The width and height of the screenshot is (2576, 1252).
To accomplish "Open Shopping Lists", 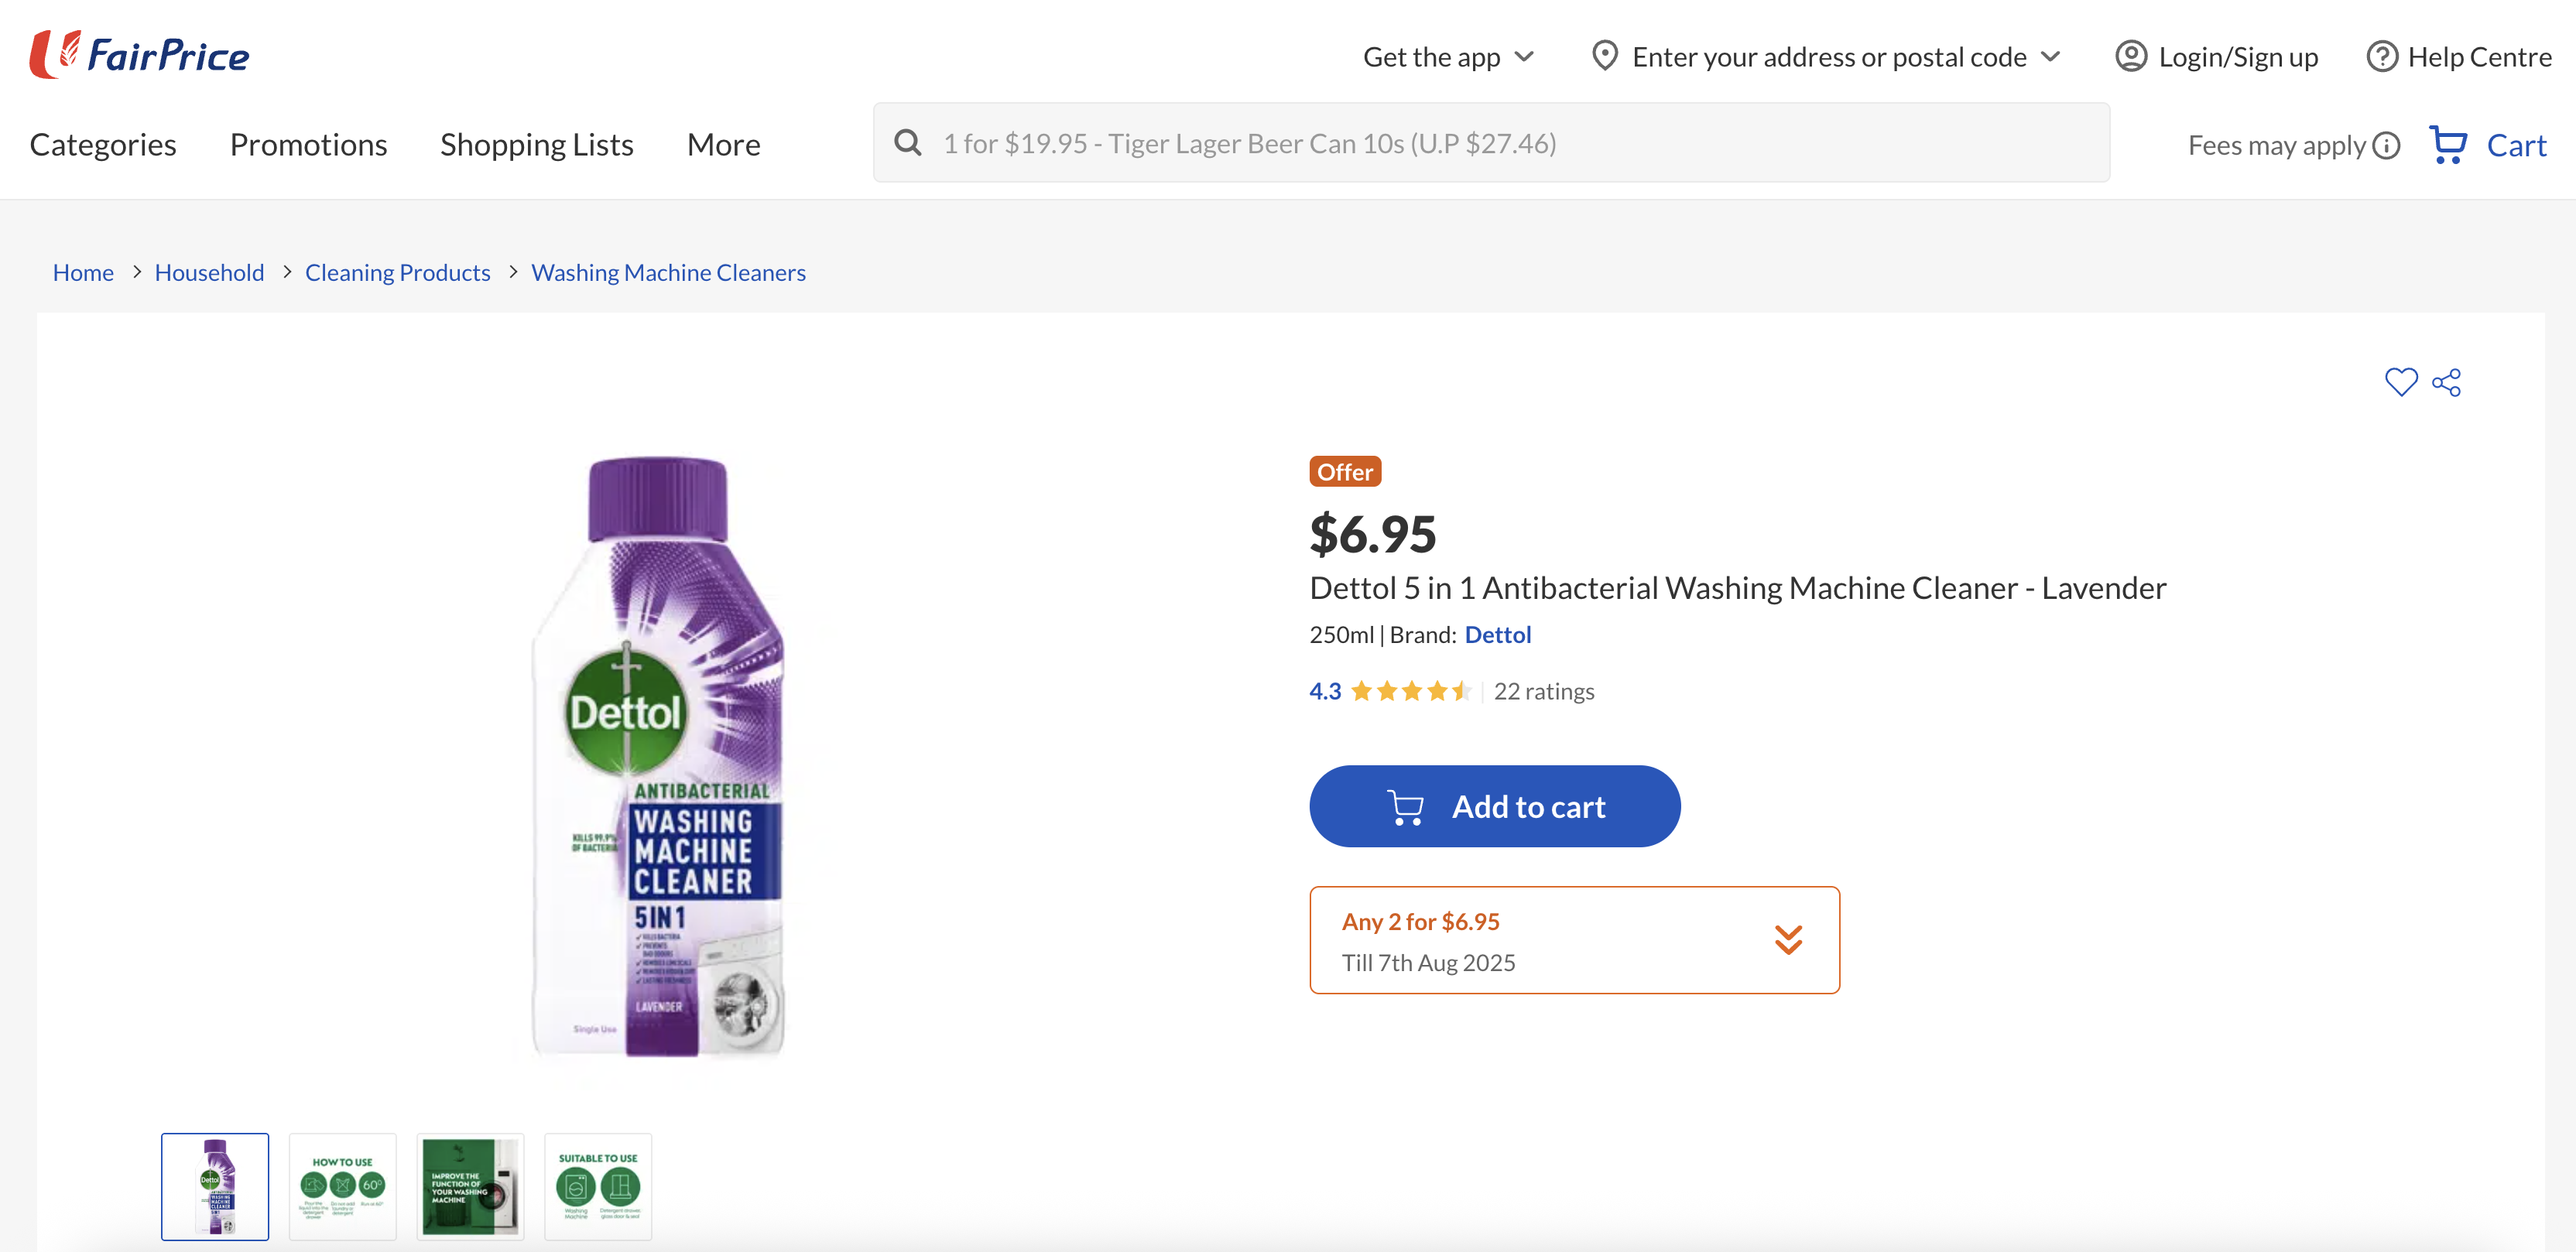I will coord(537,145).
